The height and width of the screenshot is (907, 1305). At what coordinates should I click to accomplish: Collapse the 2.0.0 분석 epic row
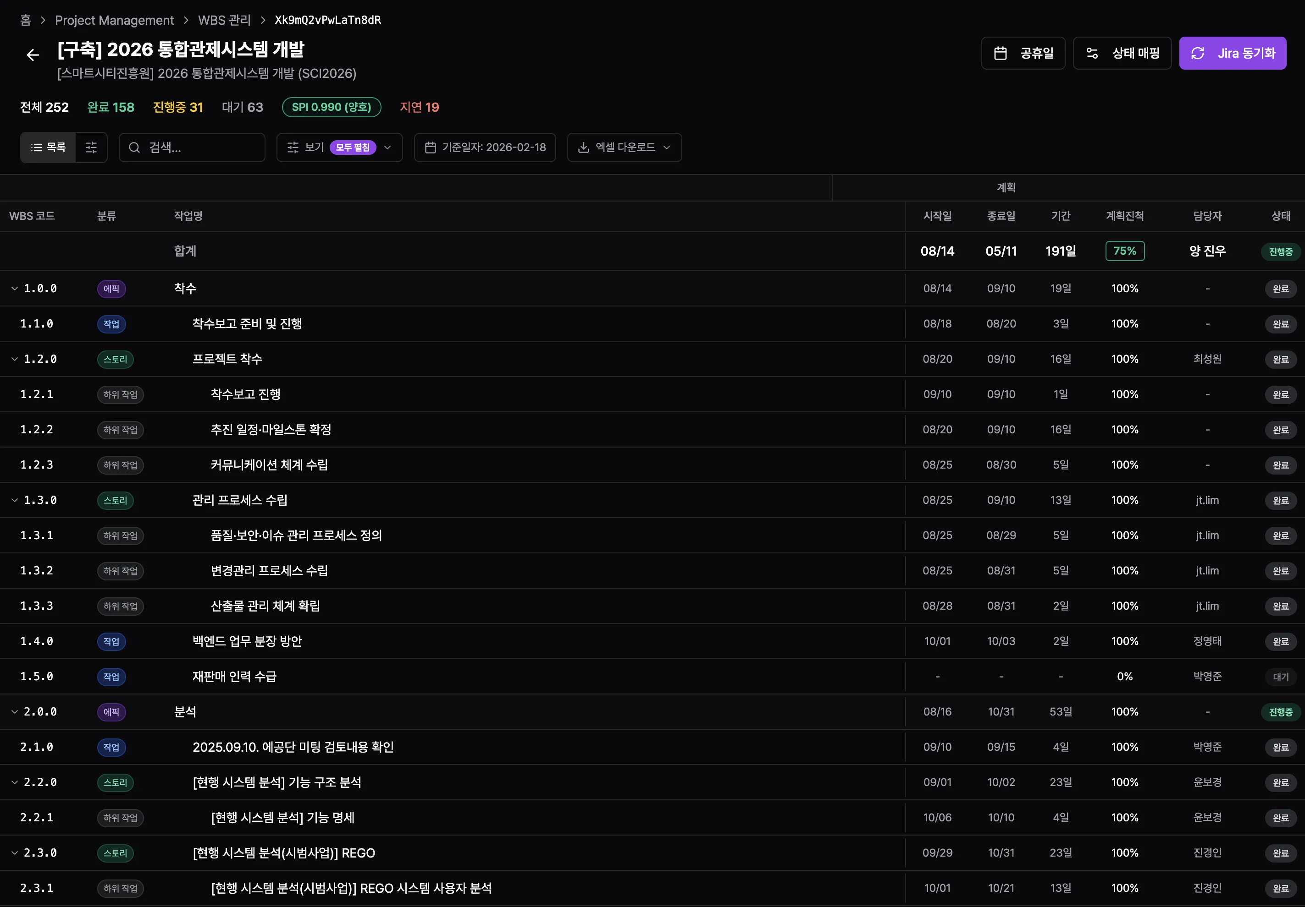tap(14, 712)
